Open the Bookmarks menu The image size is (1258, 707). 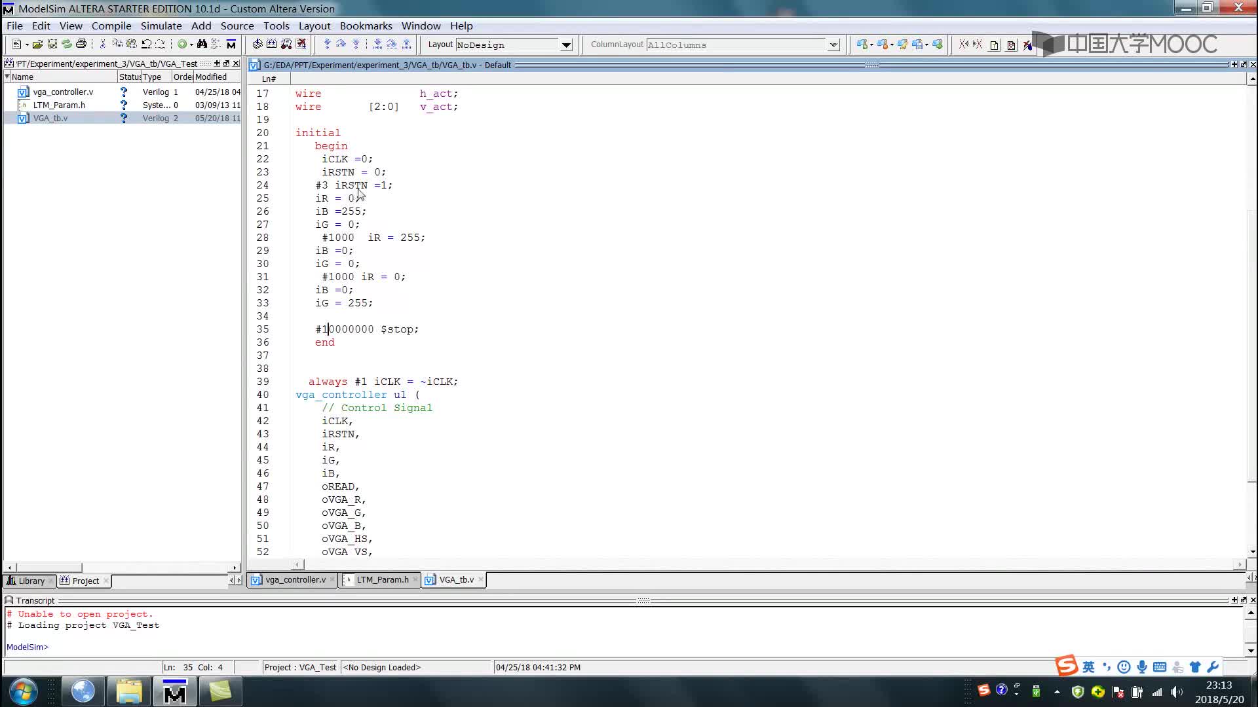[366, 26]
